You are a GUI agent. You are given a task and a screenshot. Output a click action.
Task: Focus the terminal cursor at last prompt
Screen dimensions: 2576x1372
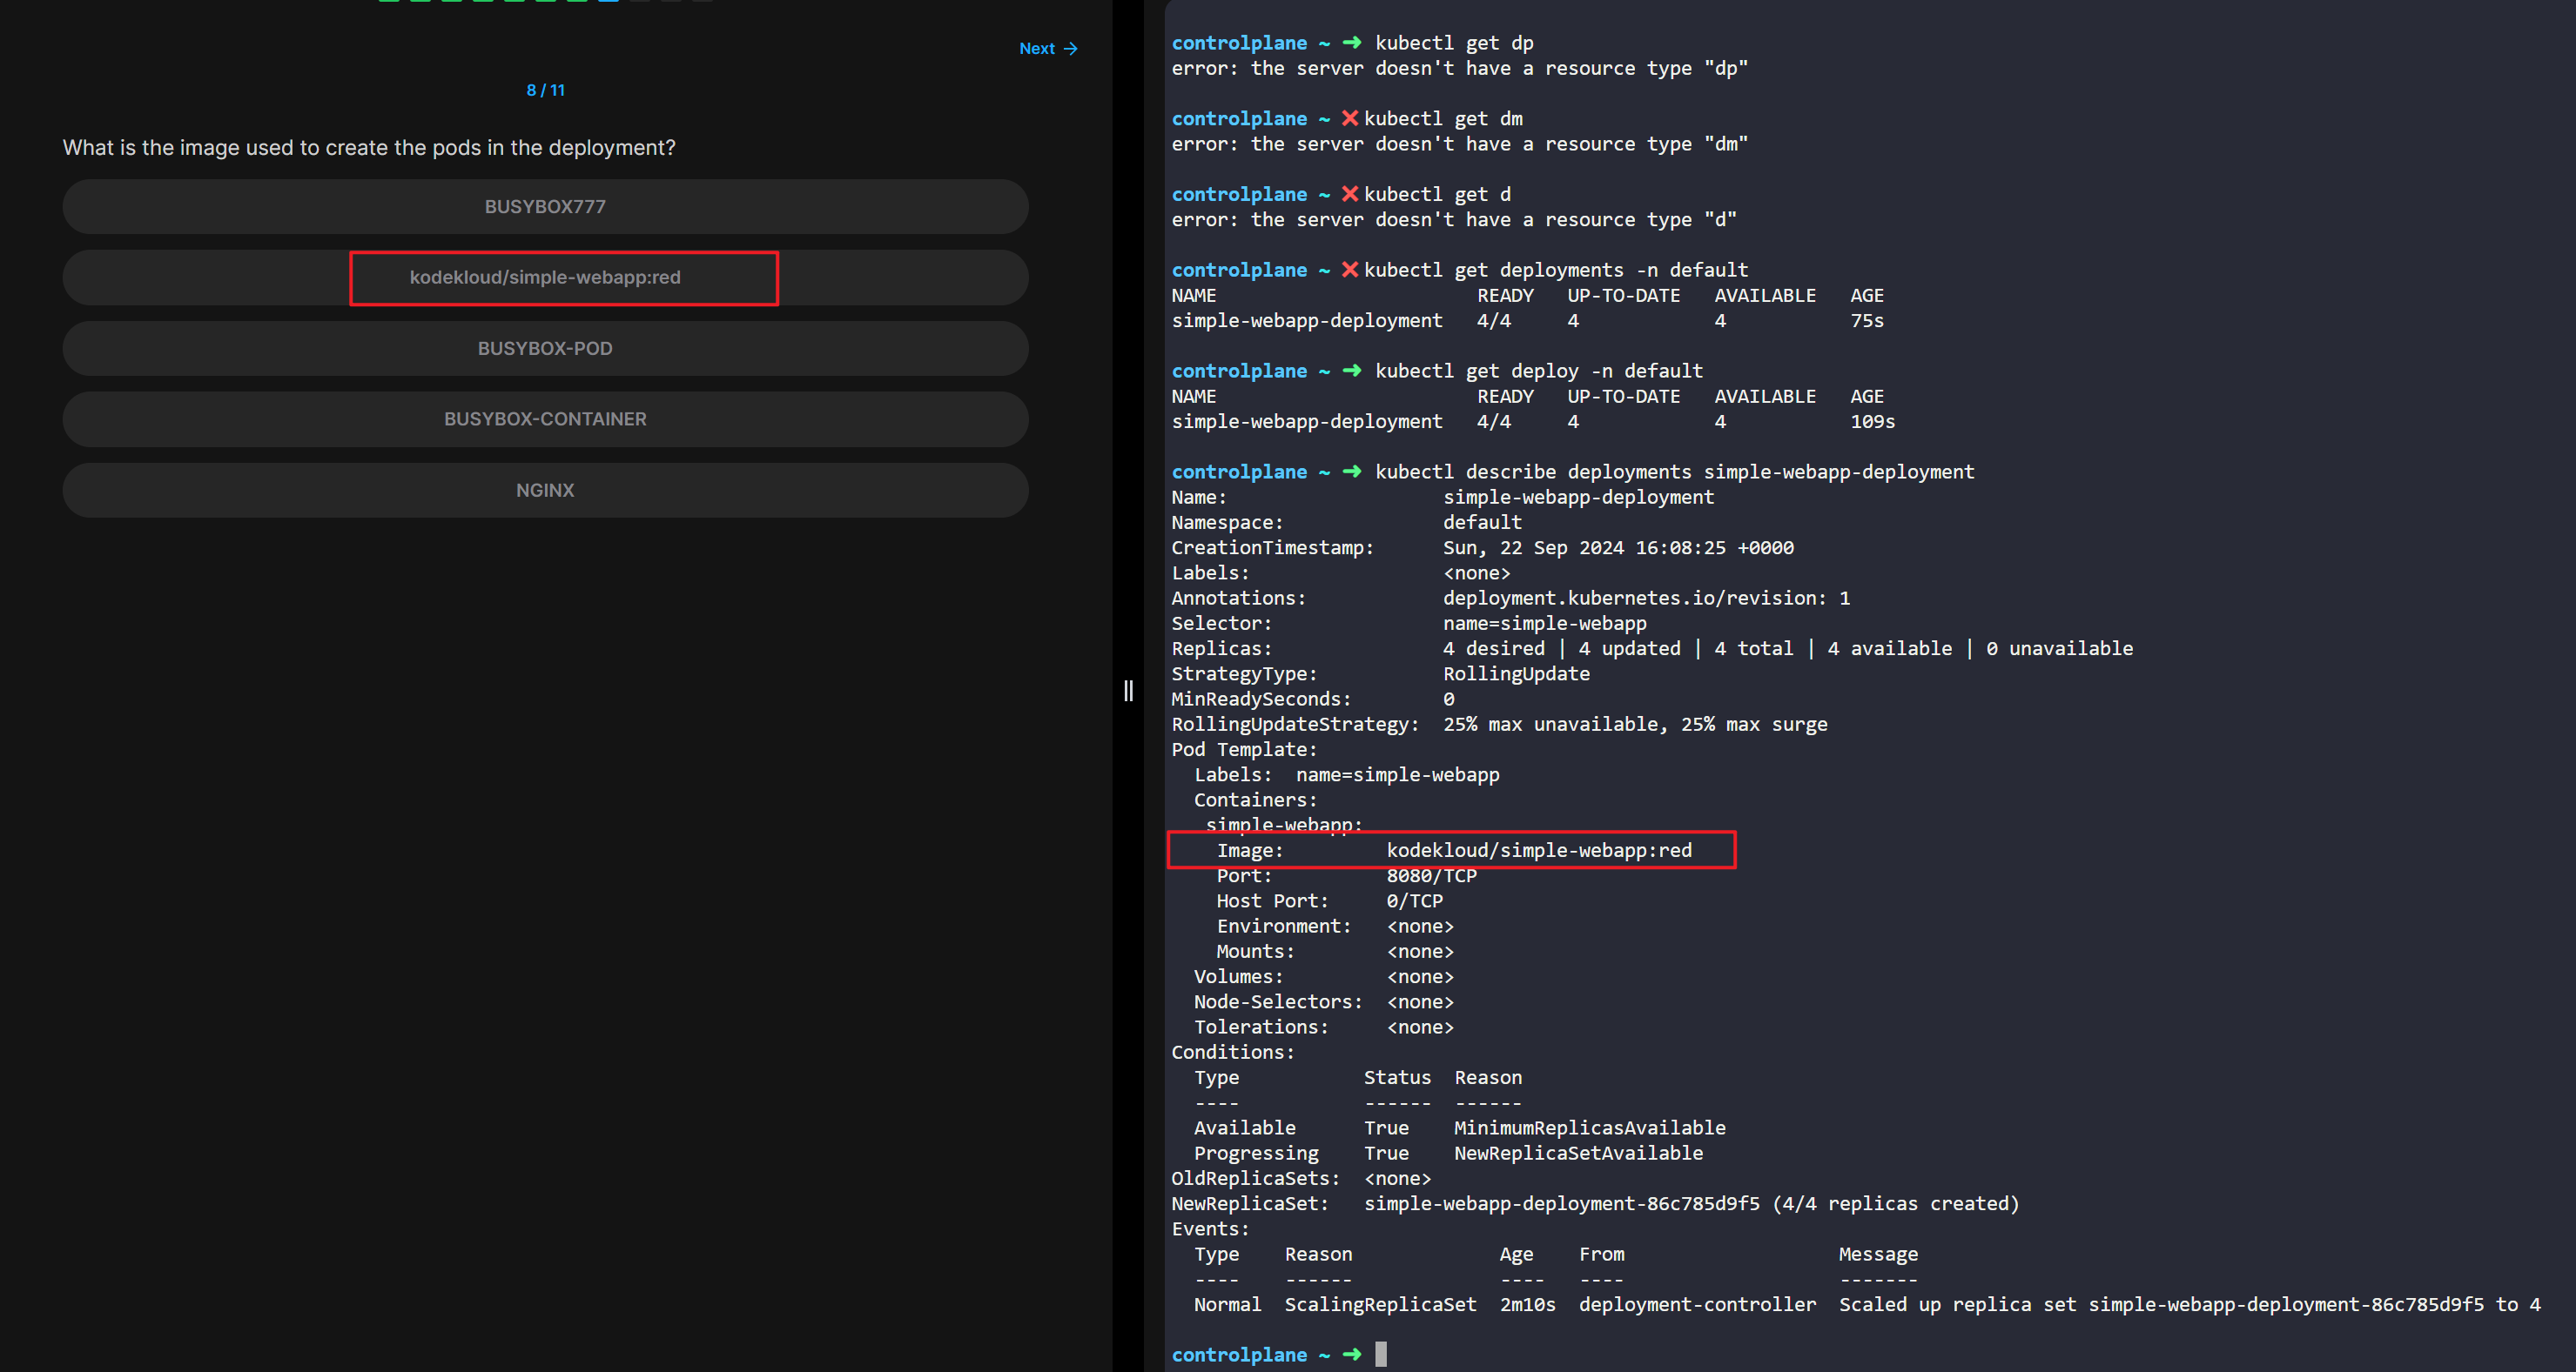1381,1354
